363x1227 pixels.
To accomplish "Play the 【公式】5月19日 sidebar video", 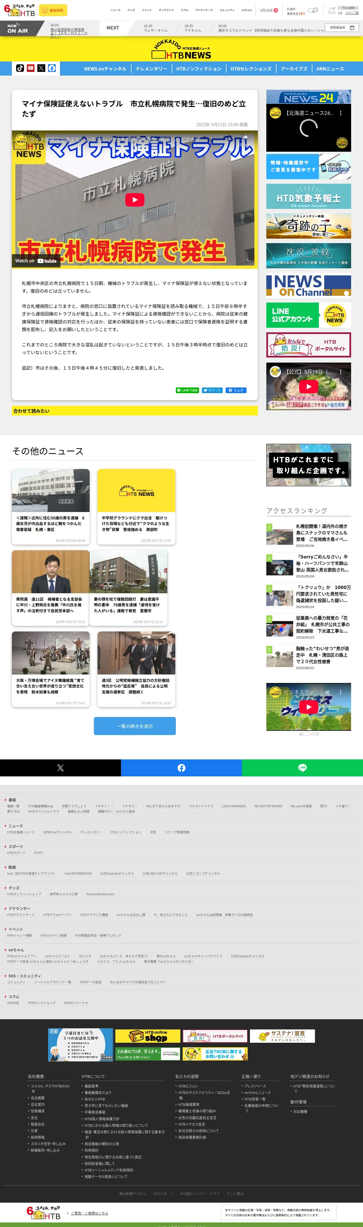I will (309, 387).
